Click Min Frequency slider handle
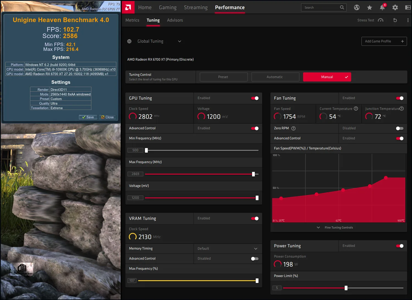Viewport: 412px width, 300px height. pyautogui.click(x=146, y=150)
